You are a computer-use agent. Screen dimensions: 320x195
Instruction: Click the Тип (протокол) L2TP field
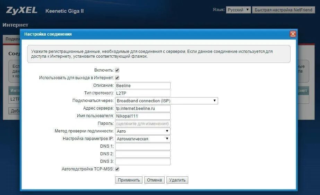[142, 93]
